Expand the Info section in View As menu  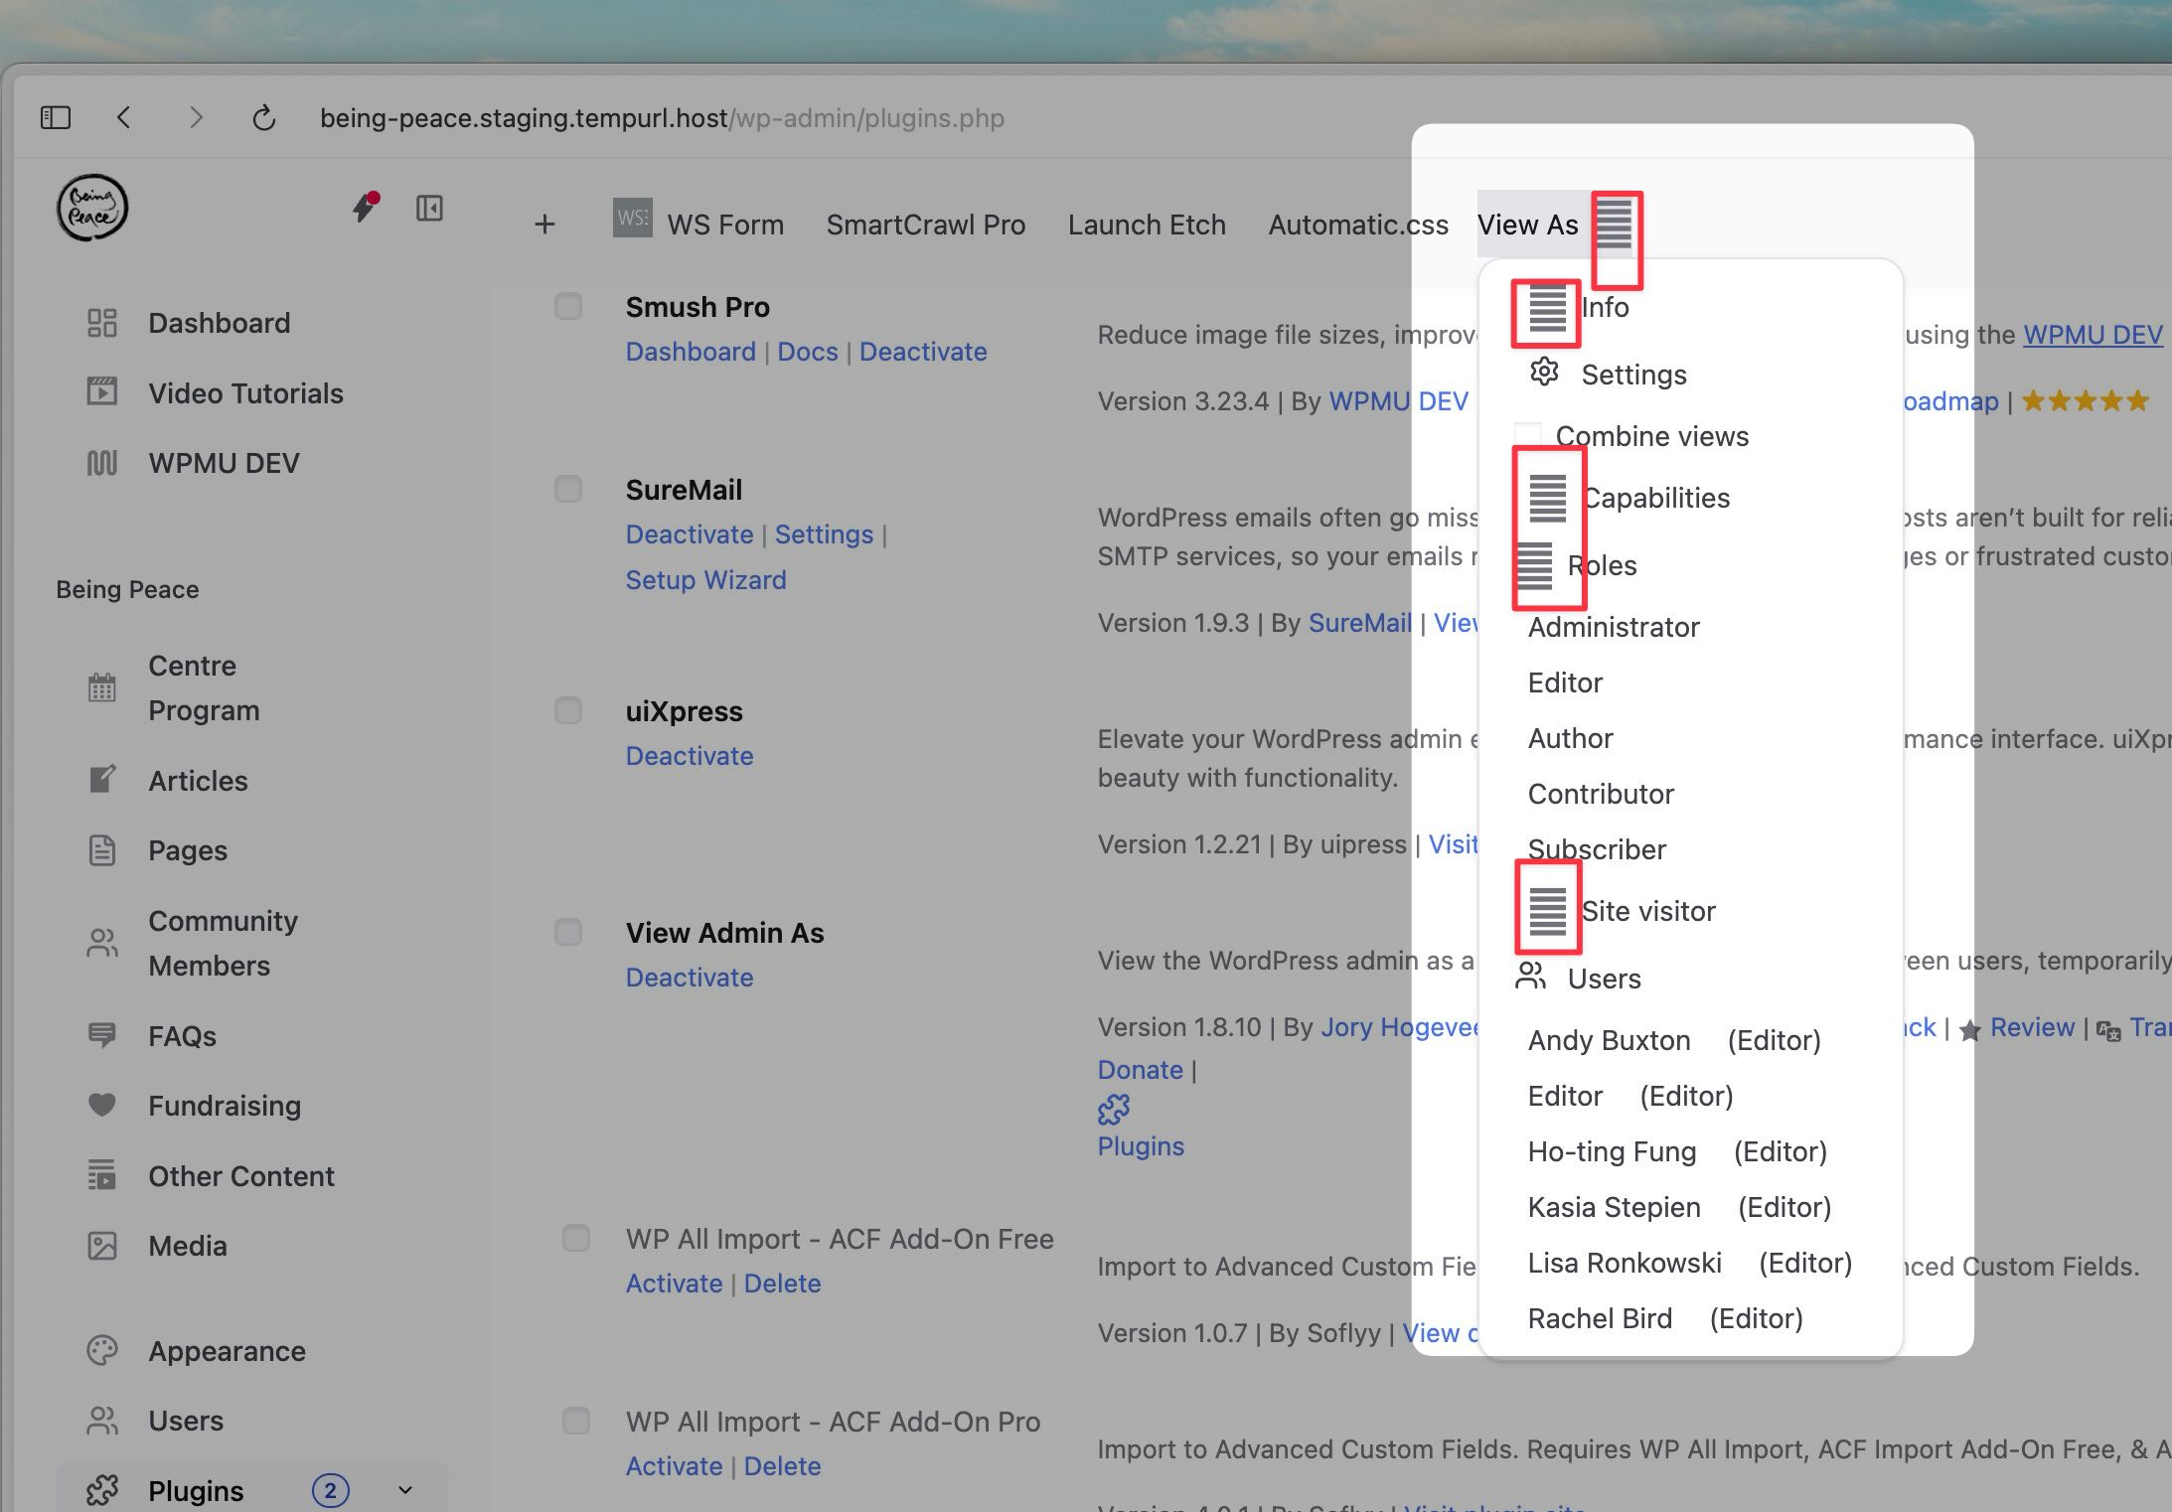pos(1606,307)
